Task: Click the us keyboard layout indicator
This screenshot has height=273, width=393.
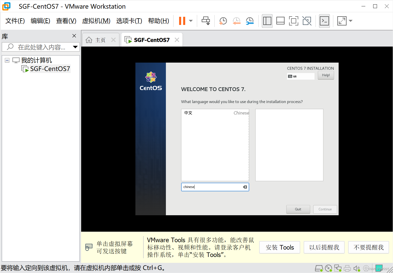Action: [x=301, y=76]
